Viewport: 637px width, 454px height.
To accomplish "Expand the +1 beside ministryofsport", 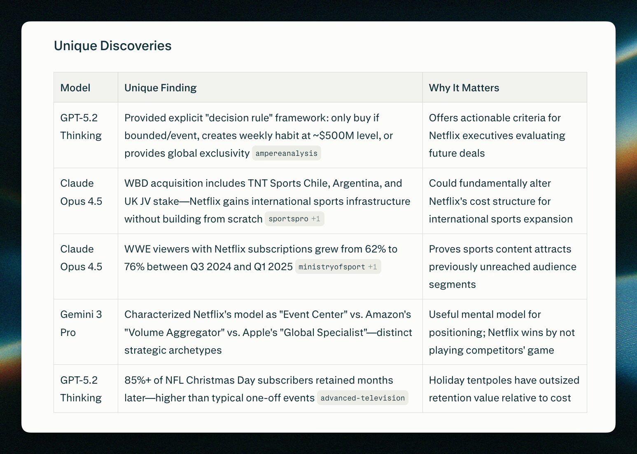I will 373,267.
